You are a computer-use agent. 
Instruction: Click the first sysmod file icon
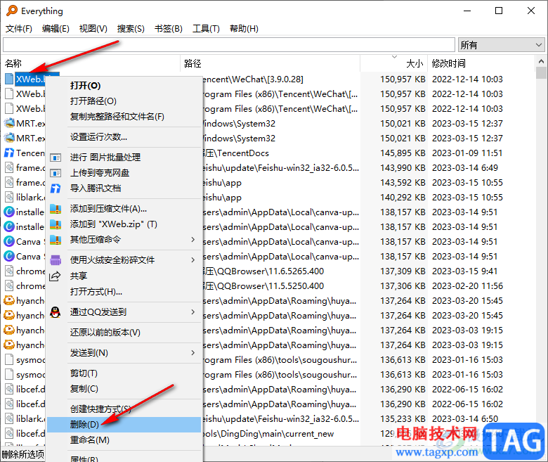(9, 359)
